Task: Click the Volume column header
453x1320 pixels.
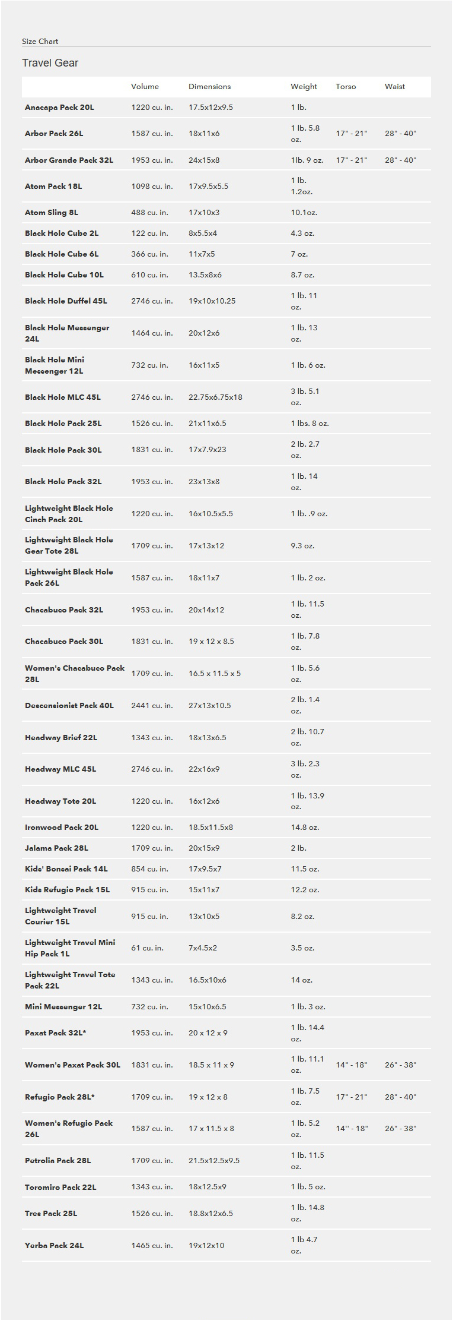Action: click(x=145, y=87)
